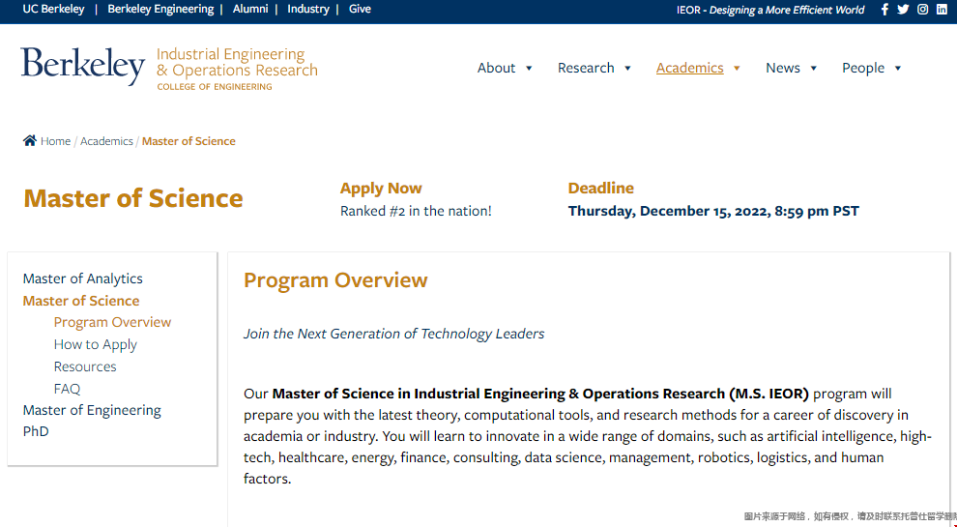Open Program Overview sidebar sub-item
Viewport: 957px width, 527px height.
point(112,322)
